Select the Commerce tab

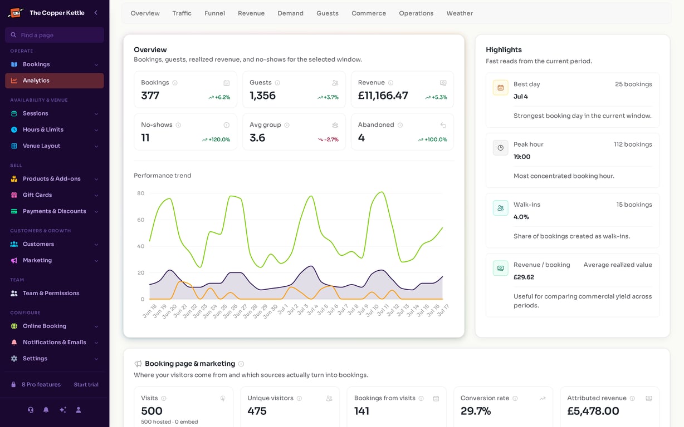click(369, 13)
